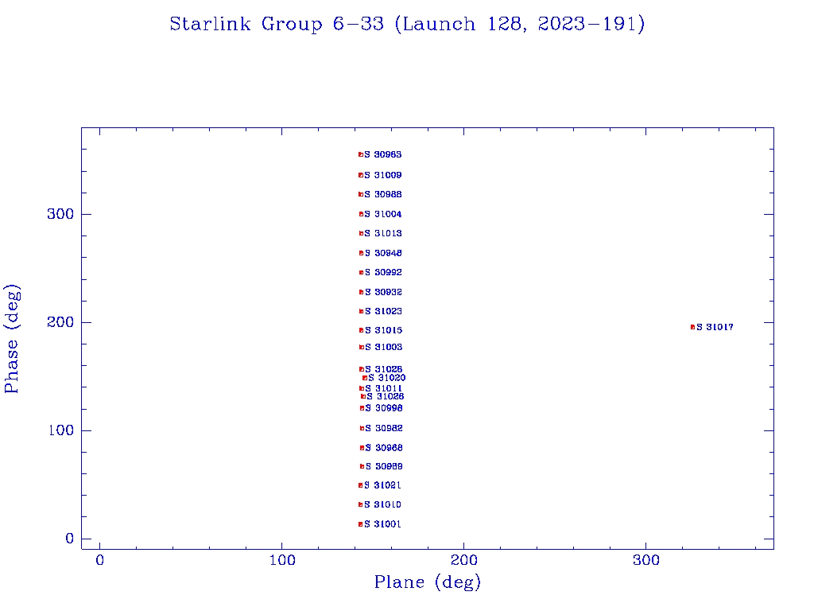Click the 'S 31013' satellite label

tap(383, 234)
